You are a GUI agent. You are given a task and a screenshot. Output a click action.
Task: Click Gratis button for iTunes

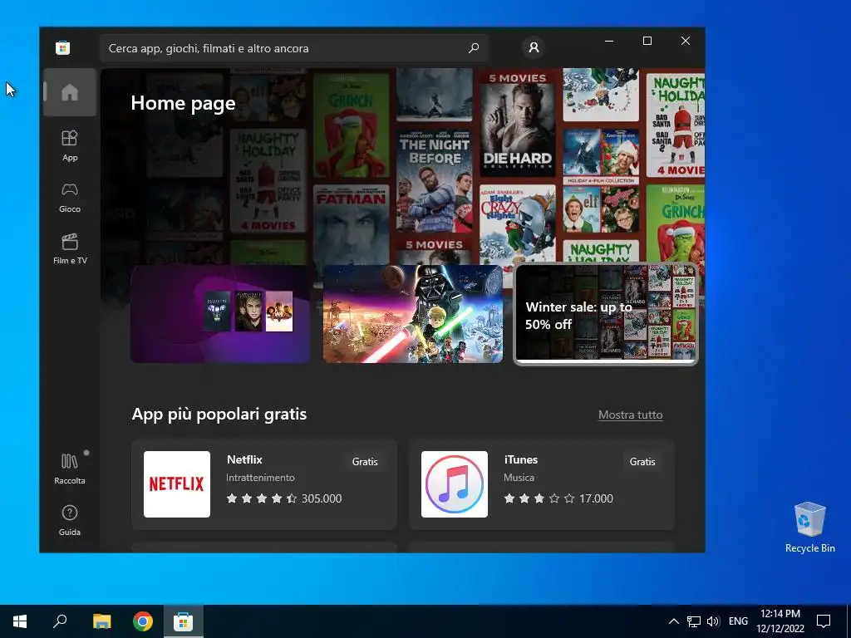[x=642, y=462]
